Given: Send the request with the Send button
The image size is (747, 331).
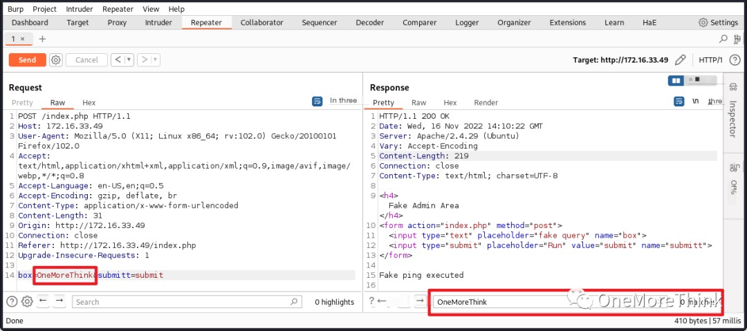Looking at the screenshot, I should [x=27, y=60].
